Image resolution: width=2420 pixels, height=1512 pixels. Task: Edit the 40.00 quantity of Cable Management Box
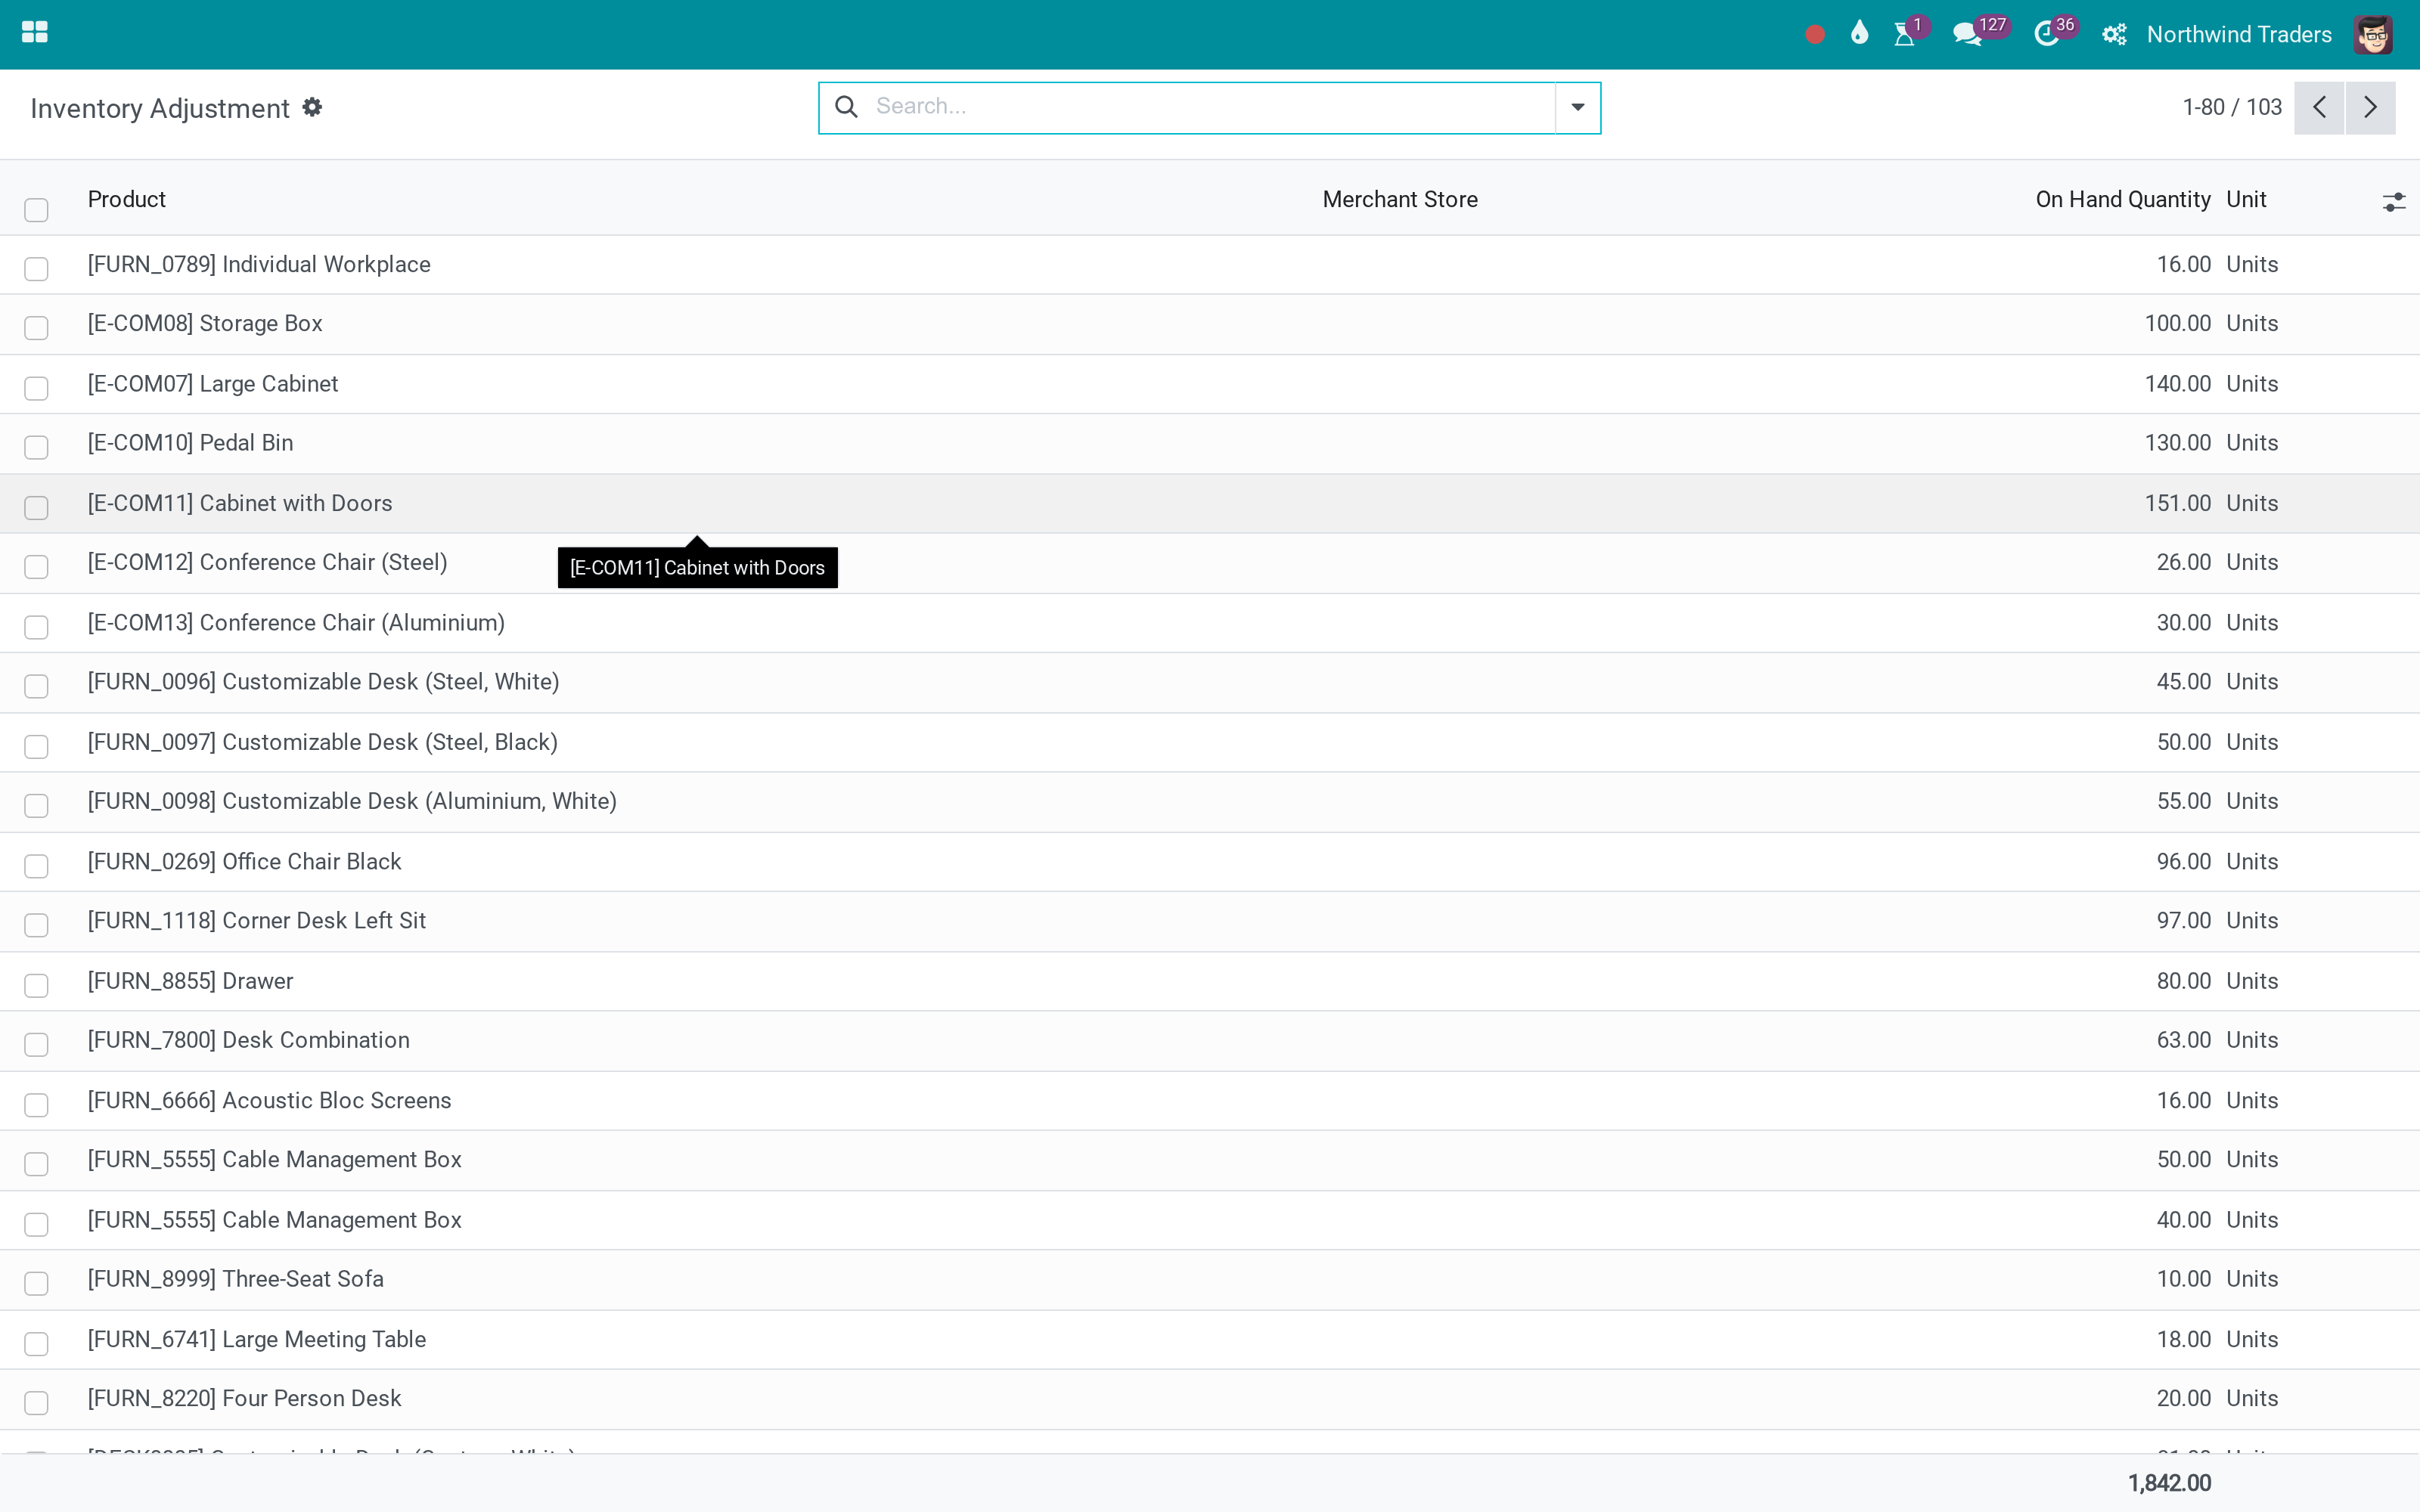point(2183,1220)
